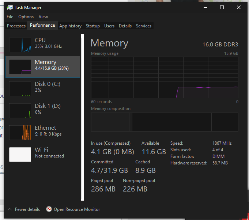249x220 pixels.
Task: Switch to the Startup tab
Action: [93, 26]
